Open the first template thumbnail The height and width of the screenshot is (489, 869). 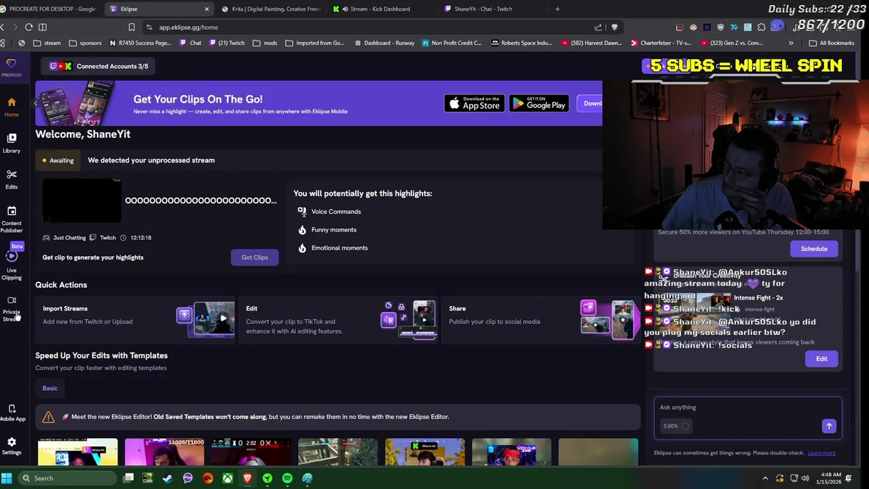[x=77, y=452]
